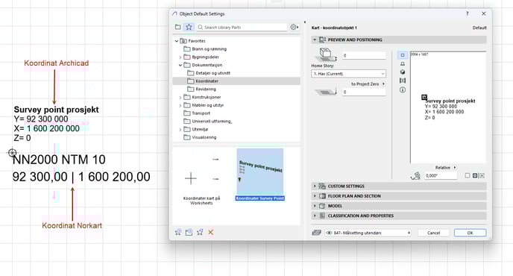Collapse the Preview and Positioning panel
Screen dimensions: 513x276
point(315,40)
